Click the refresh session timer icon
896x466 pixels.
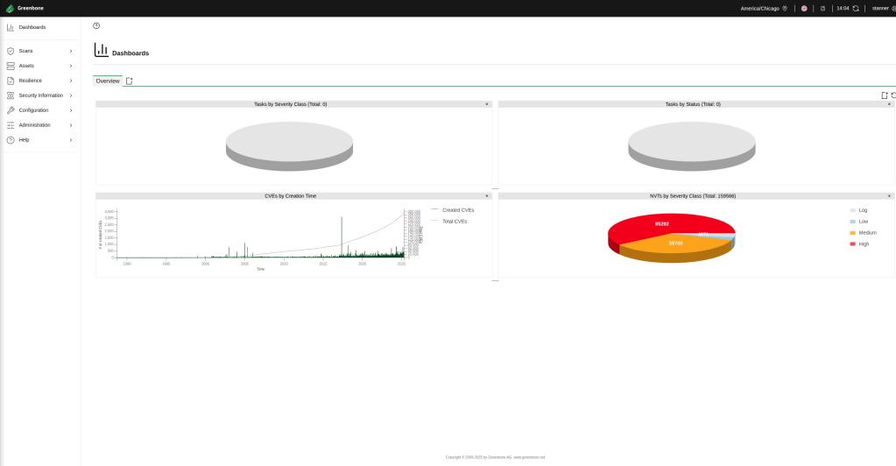[x=856, y=8]
